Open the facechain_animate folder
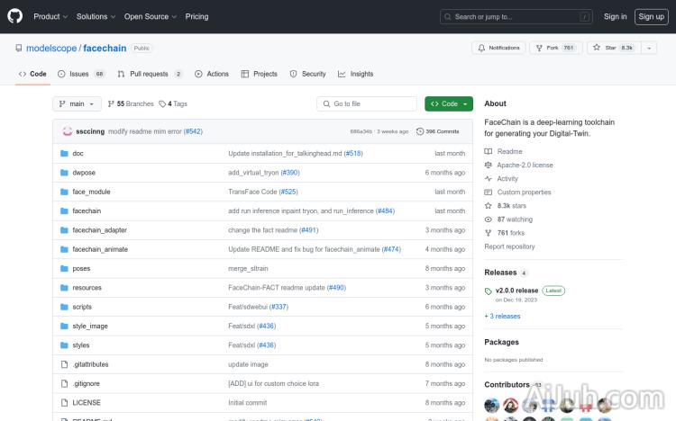This screenshot has width=676, height=421. [100, 249]
